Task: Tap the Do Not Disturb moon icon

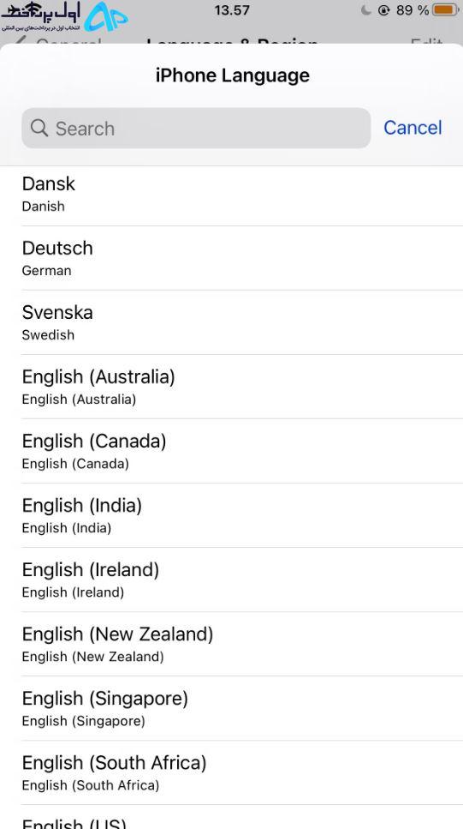Action: point(365,10)
